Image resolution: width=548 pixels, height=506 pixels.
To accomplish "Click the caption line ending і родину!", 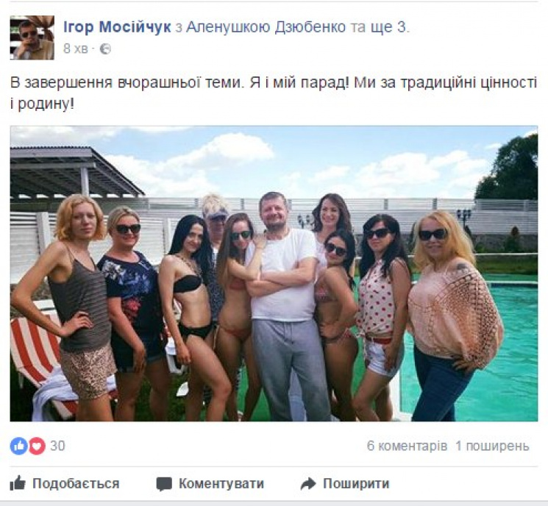I will [42, 104].
